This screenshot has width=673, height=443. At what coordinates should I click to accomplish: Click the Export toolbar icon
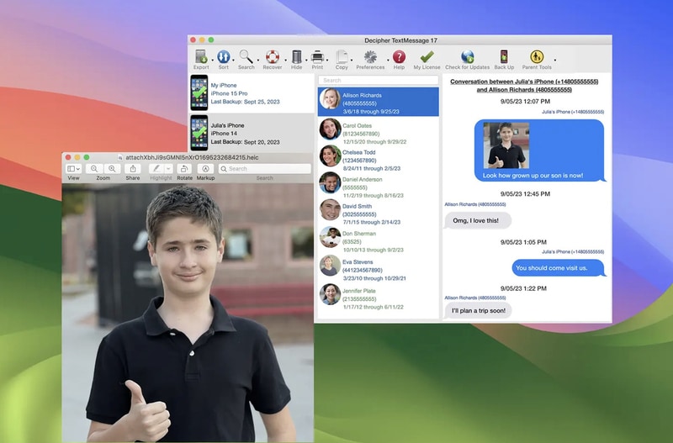click(201, 56)
